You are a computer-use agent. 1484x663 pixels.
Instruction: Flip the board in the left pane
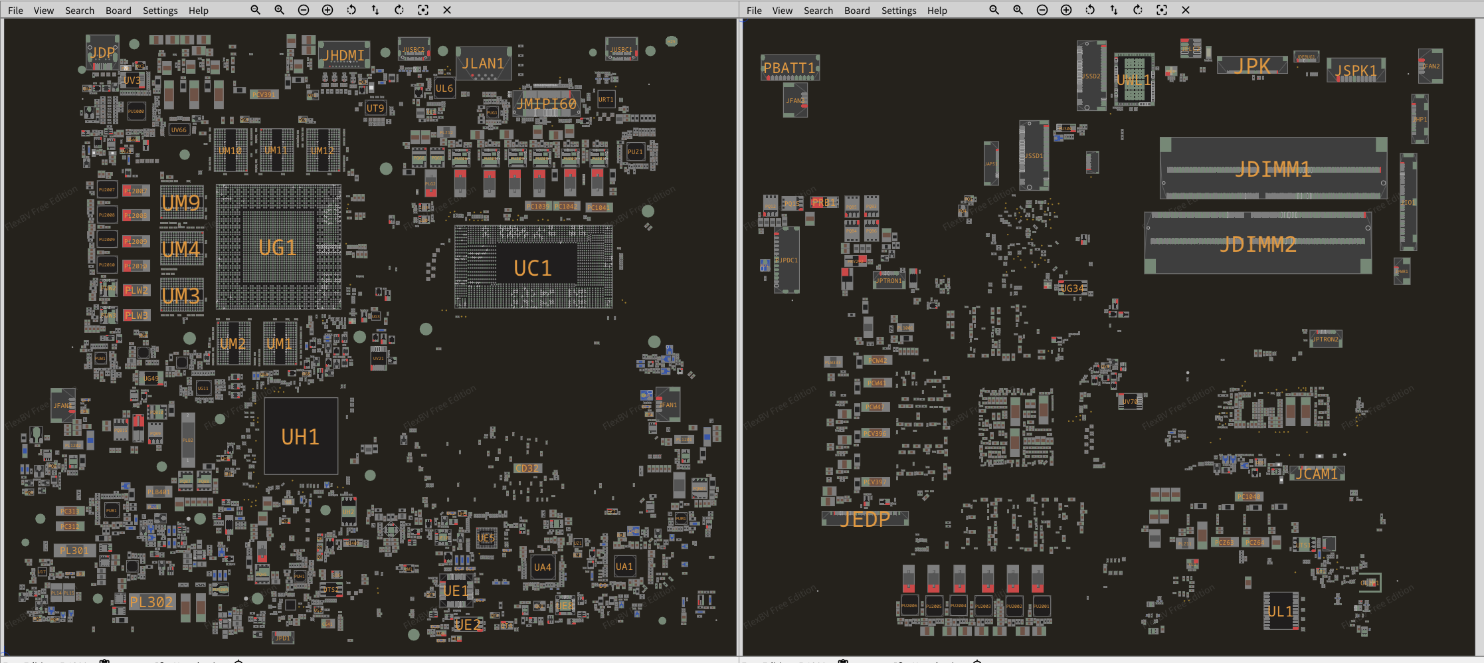coord(375,10)
